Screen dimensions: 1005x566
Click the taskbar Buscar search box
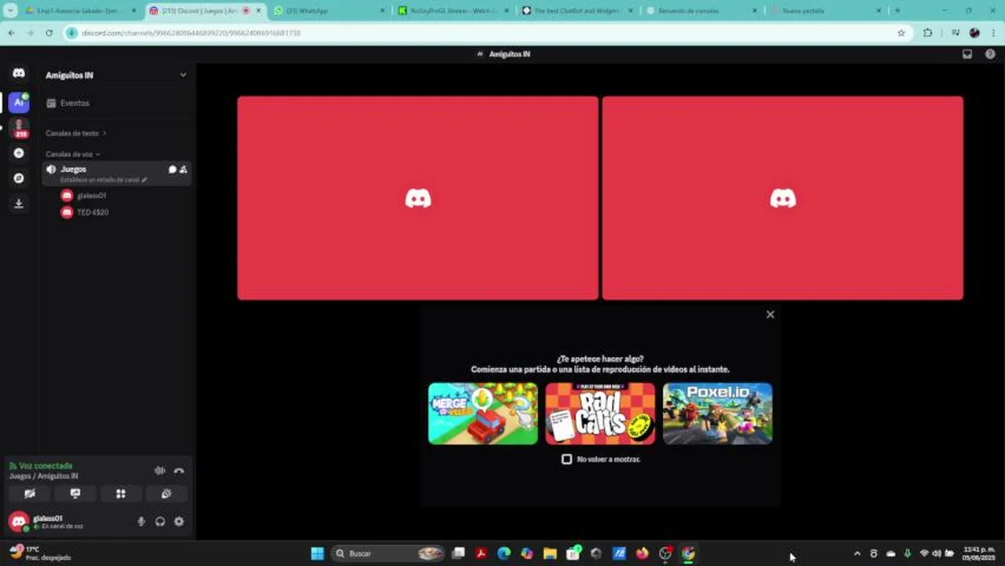pyautogui.click(x=388, y=553)
